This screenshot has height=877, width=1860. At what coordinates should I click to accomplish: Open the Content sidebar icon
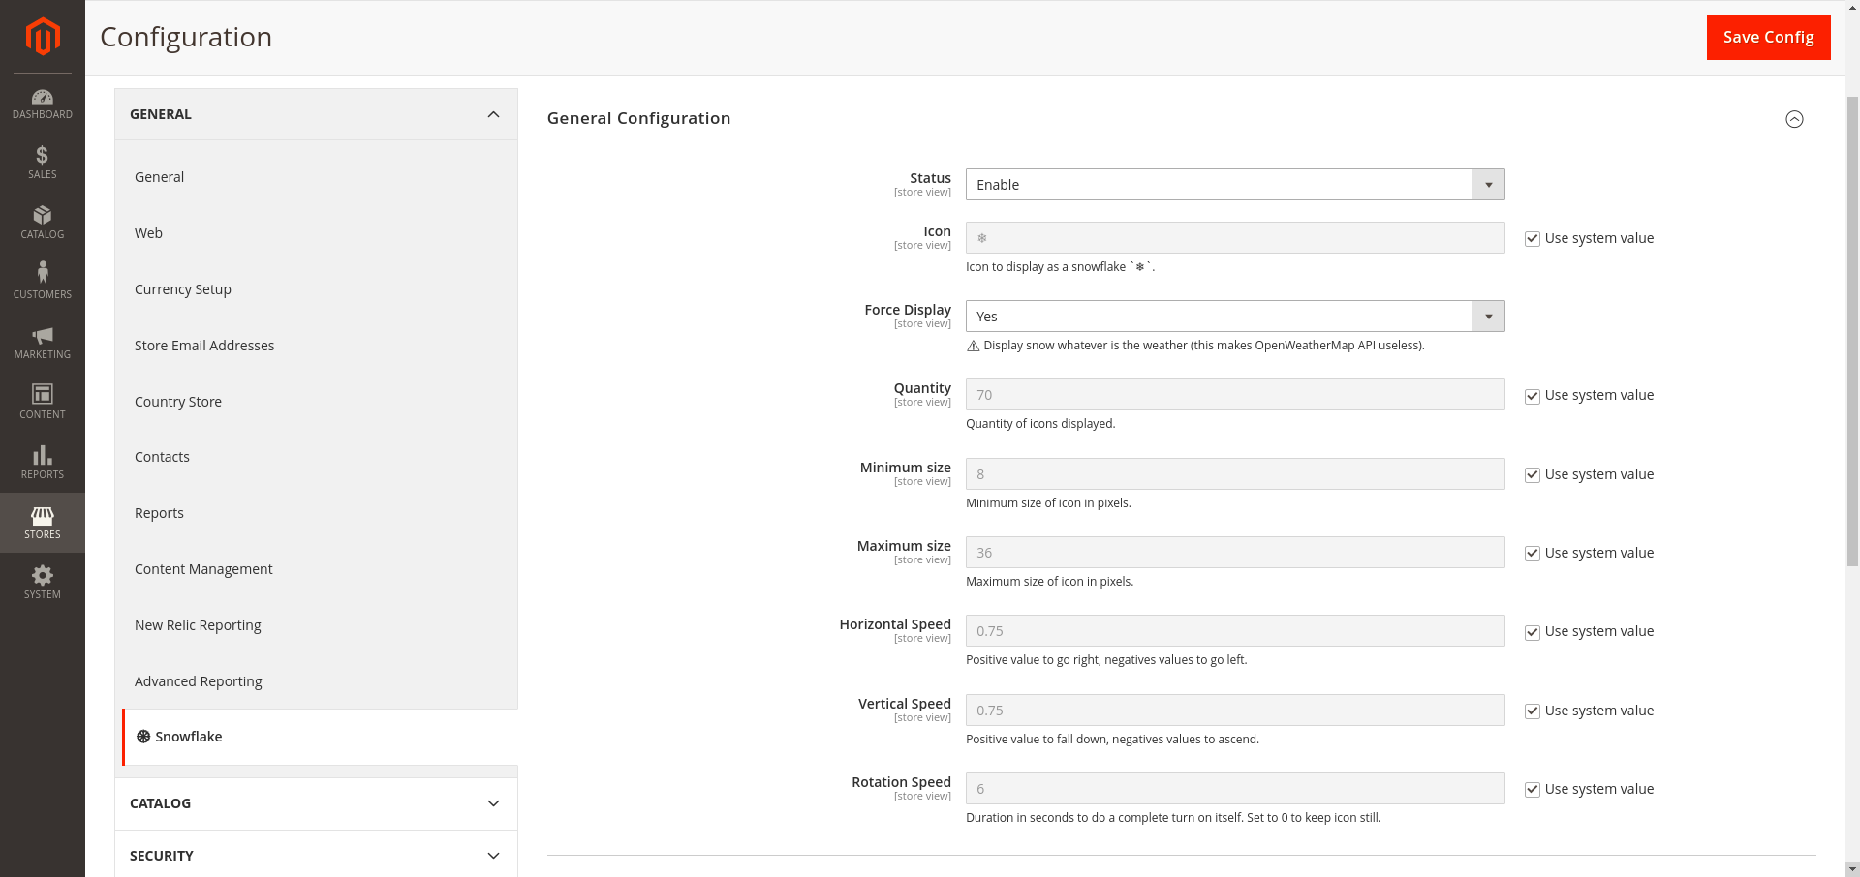[x=43, y=402]
